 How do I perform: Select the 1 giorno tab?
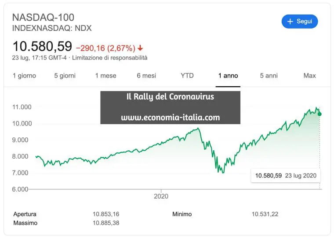tap(24, 76)
